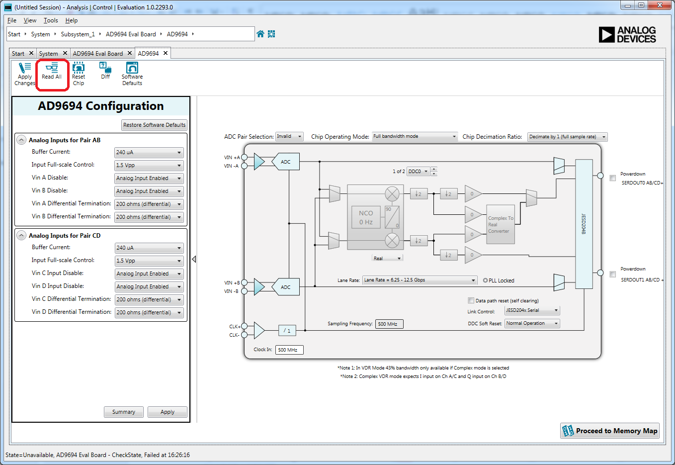
Task: Check Data path reset (self clearing)
Action: [471, 300]
